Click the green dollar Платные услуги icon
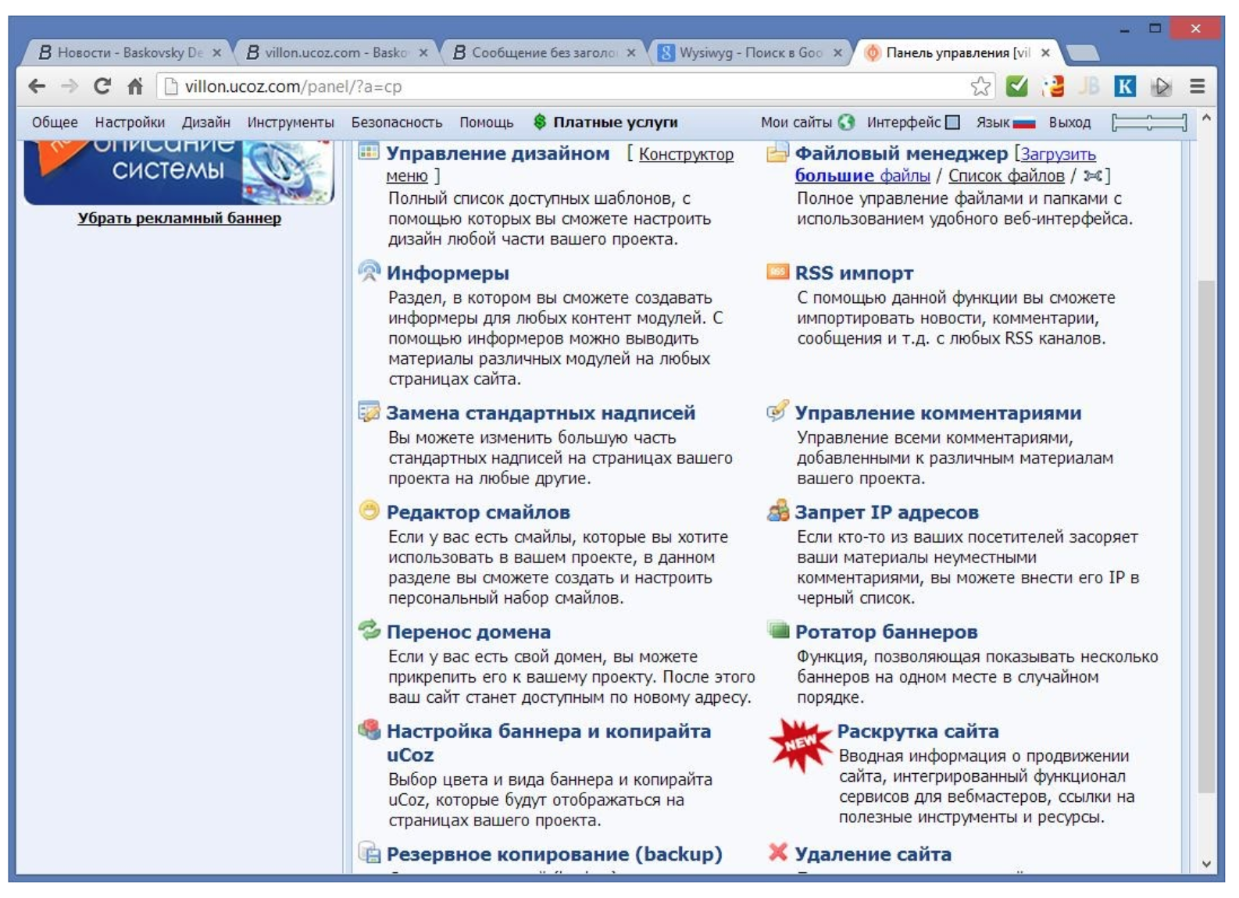This screenshot has height=898, width=1239. pyautogui.click(x=539, y=122)
